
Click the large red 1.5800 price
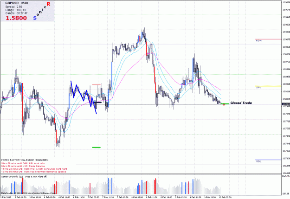pyautogui.click(x=16, y=18)
